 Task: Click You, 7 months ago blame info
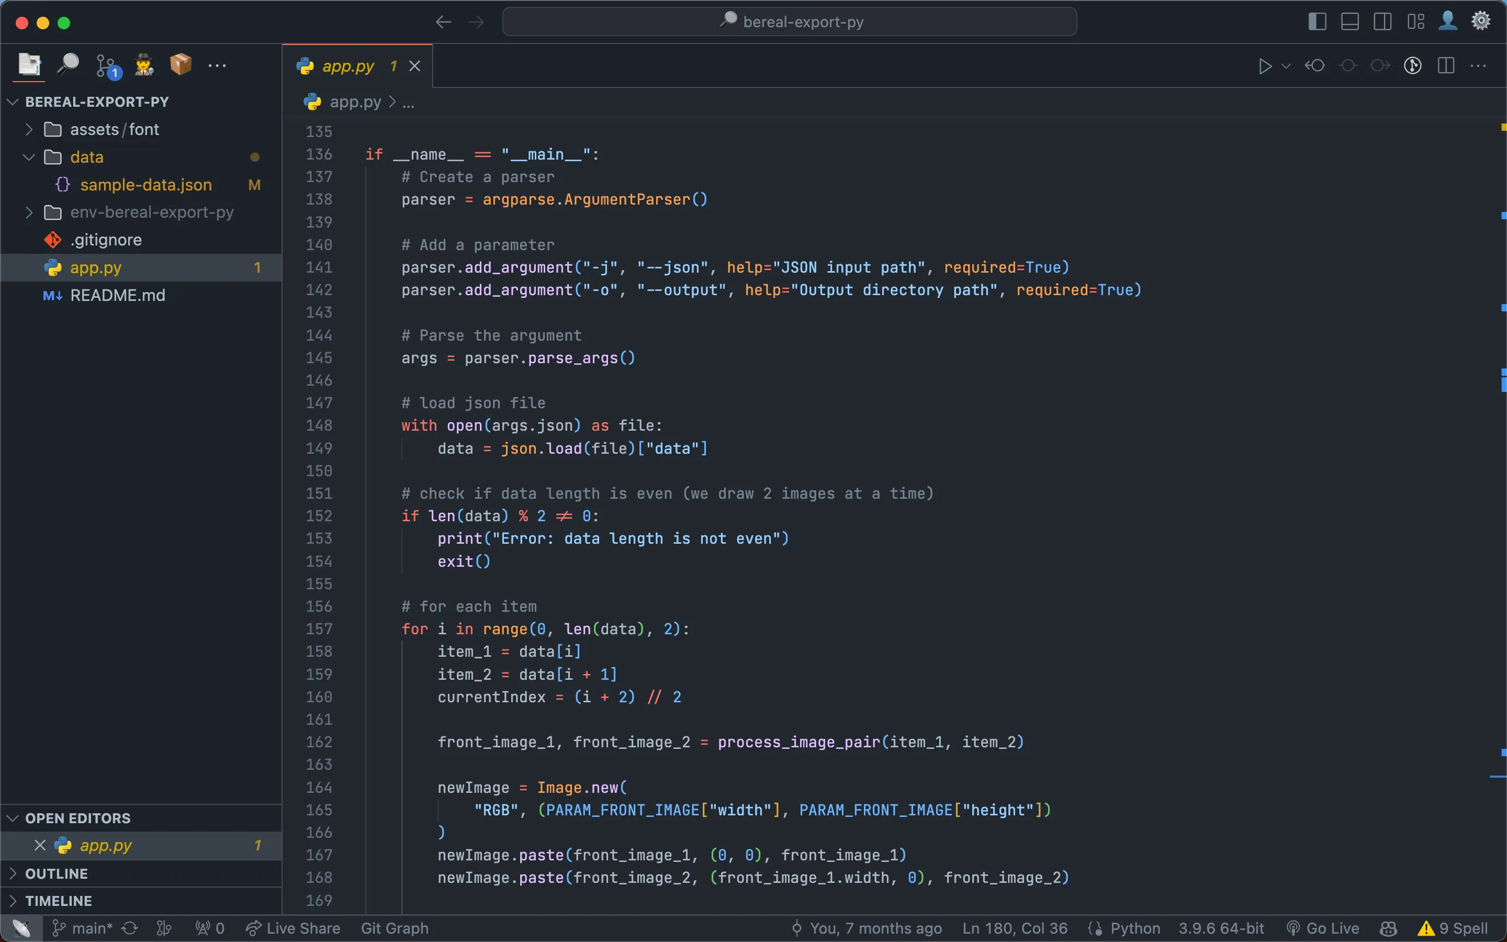(x=866, y=928)
